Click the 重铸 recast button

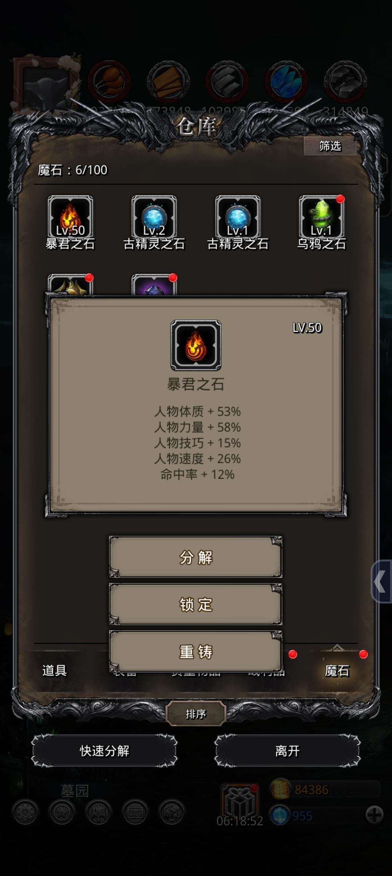click(196, 652)
